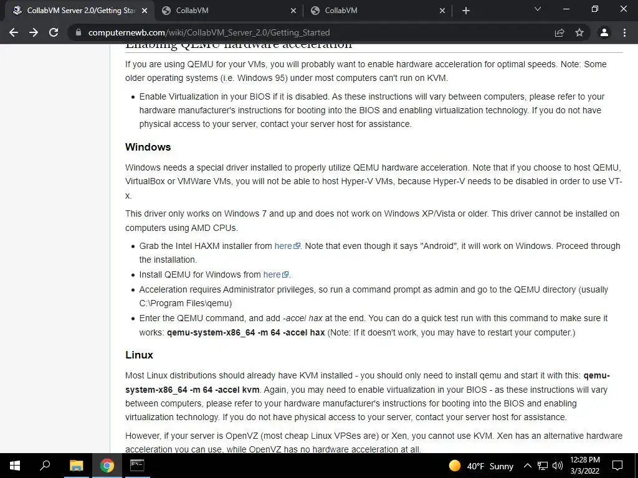Minimize the Chrome window

(566, 9)
